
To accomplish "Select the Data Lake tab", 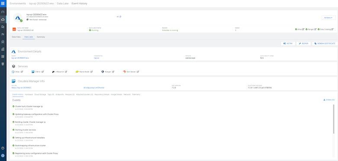I will [29, 37].
